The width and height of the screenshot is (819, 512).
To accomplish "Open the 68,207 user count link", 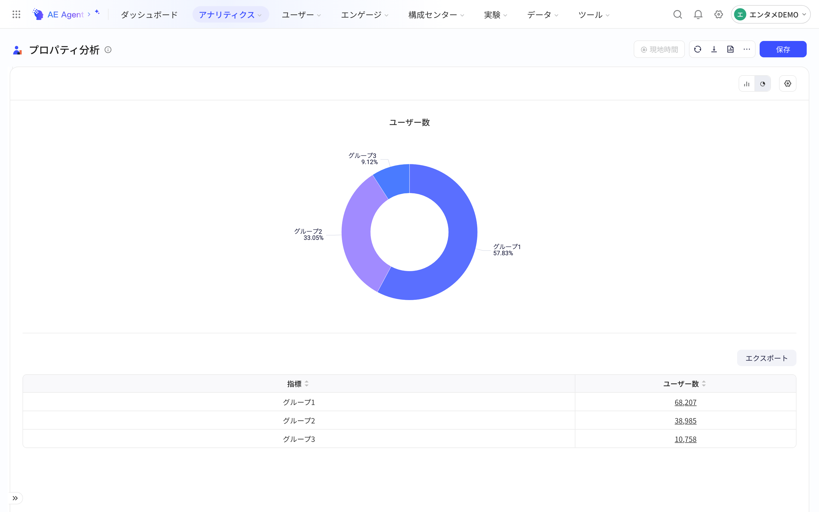I will click(x=685, y=402).
